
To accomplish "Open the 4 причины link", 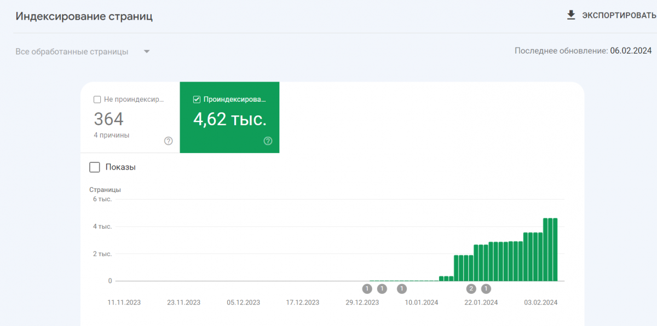I will 112,135.
